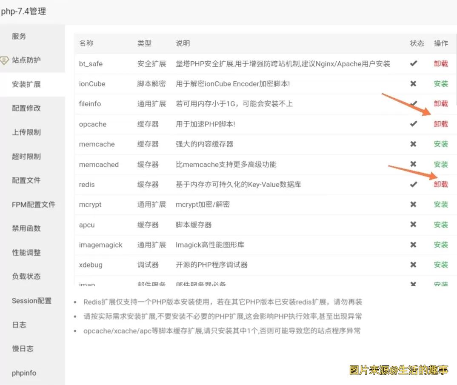Click the X status icon for memcache
This screenshot has width=457, height=385.
413,144
